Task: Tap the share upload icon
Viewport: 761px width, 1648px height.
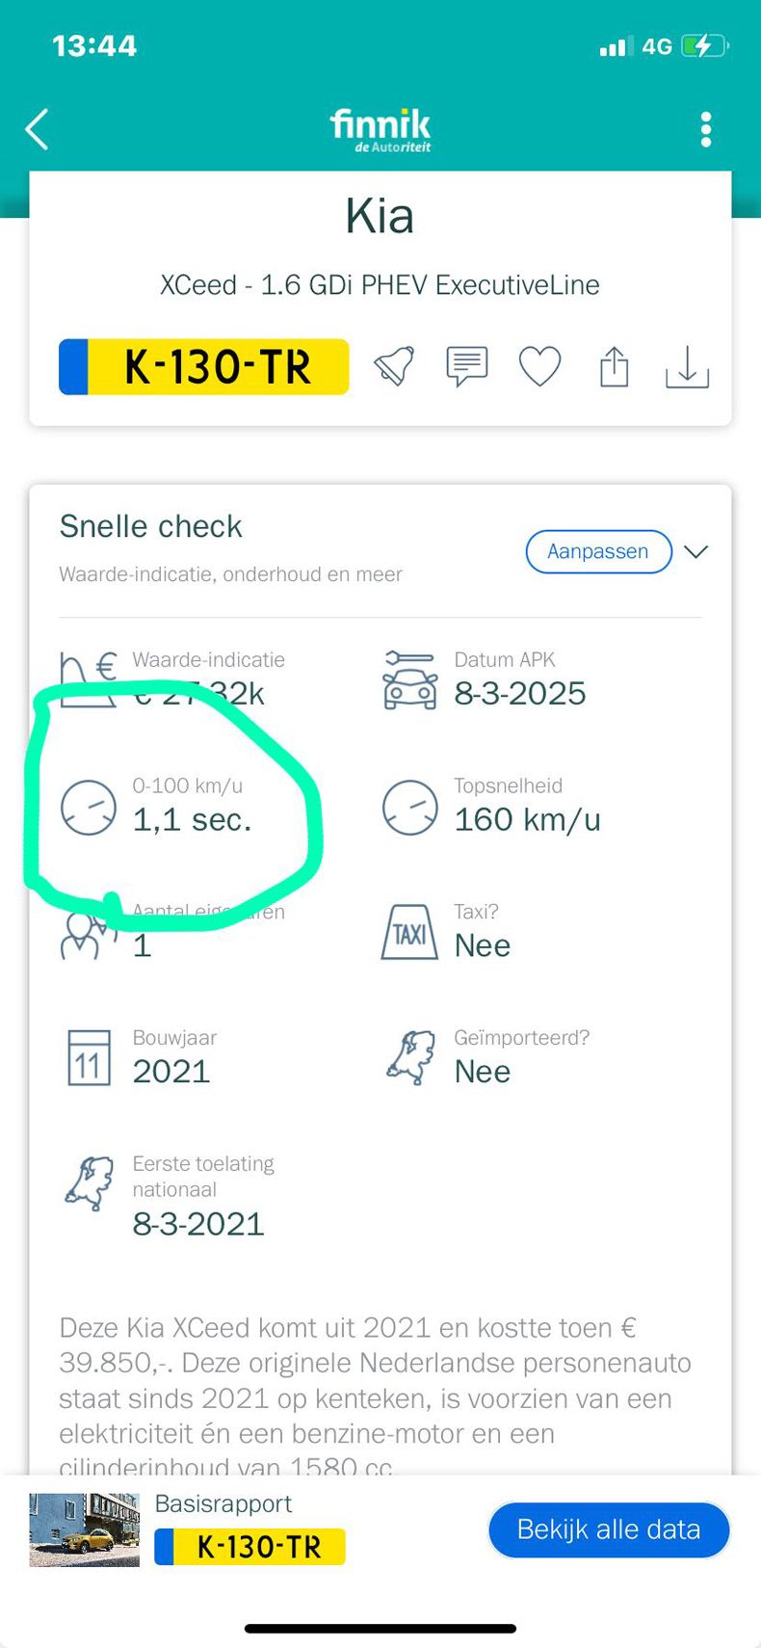Action: point(614,366)
